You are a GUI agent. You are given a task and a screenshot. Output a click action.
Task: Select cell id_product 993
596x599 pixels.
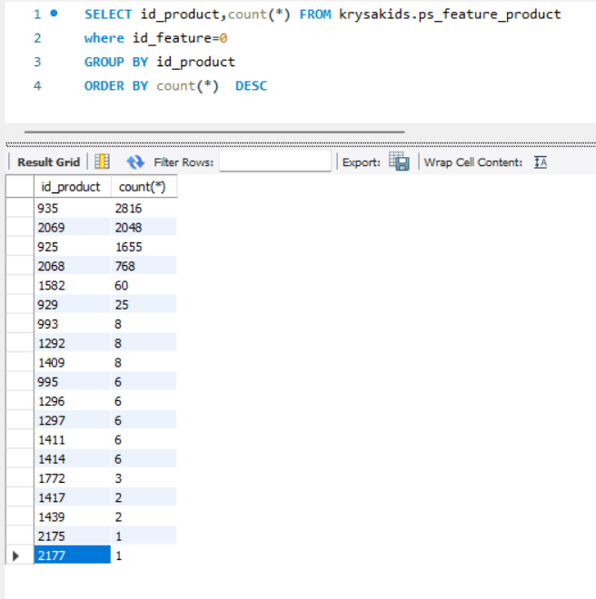tap(73, 324)
